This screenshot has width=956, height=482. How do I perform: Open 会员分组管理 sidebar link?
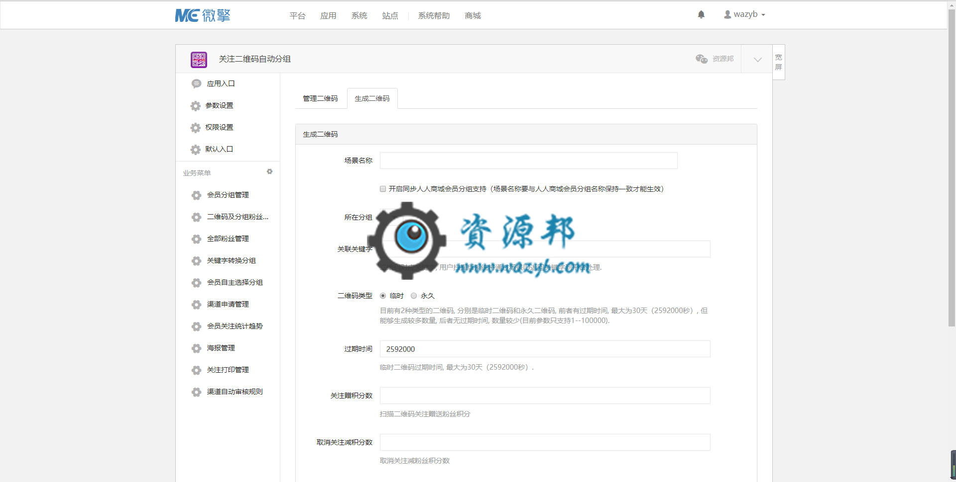(x=228, y=195)
